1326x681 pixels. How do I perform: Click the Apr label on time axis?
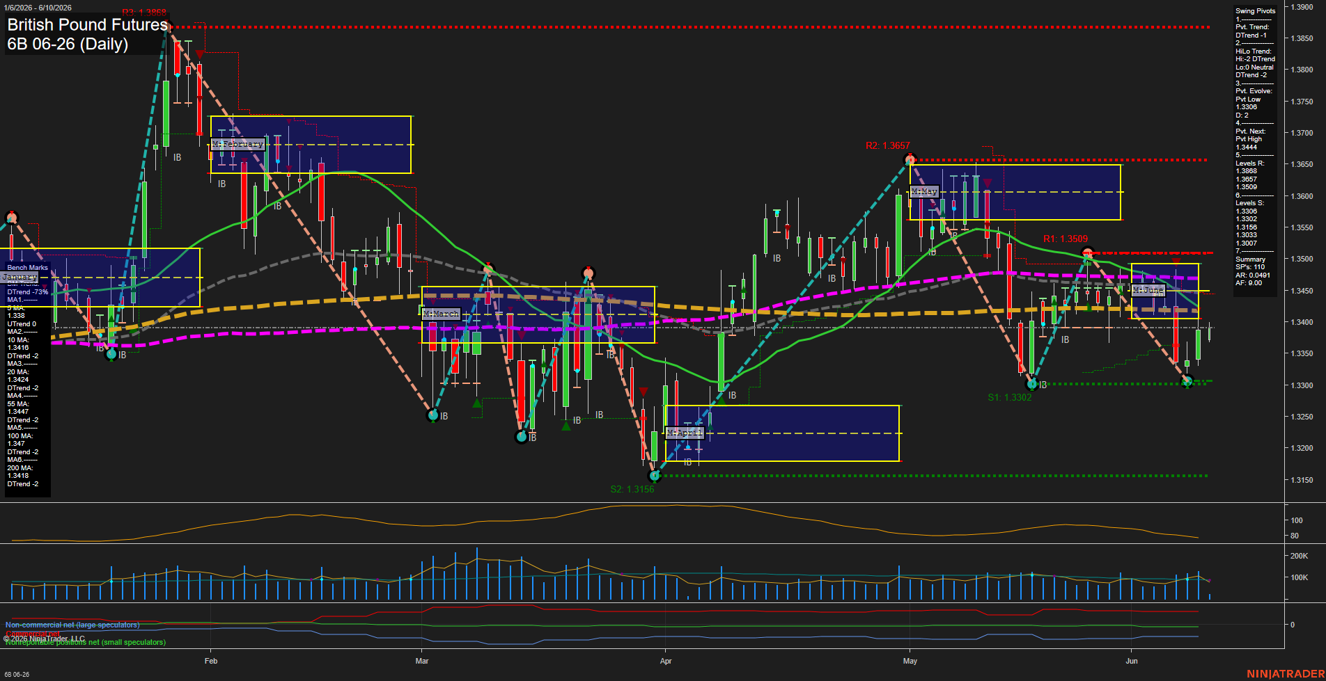[x=666, y=661]
